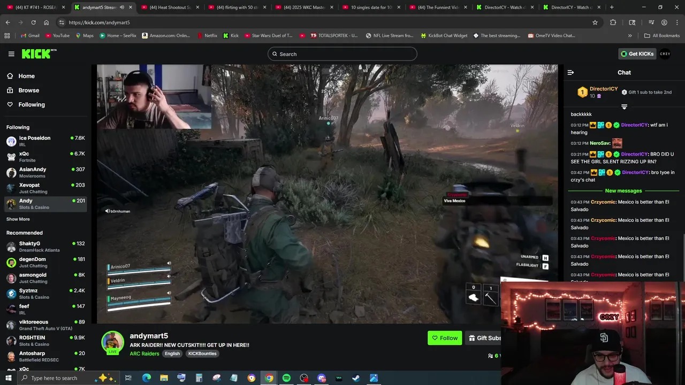
Task: Open the ARC Raiders category link
Action: (x=144, y=353)
